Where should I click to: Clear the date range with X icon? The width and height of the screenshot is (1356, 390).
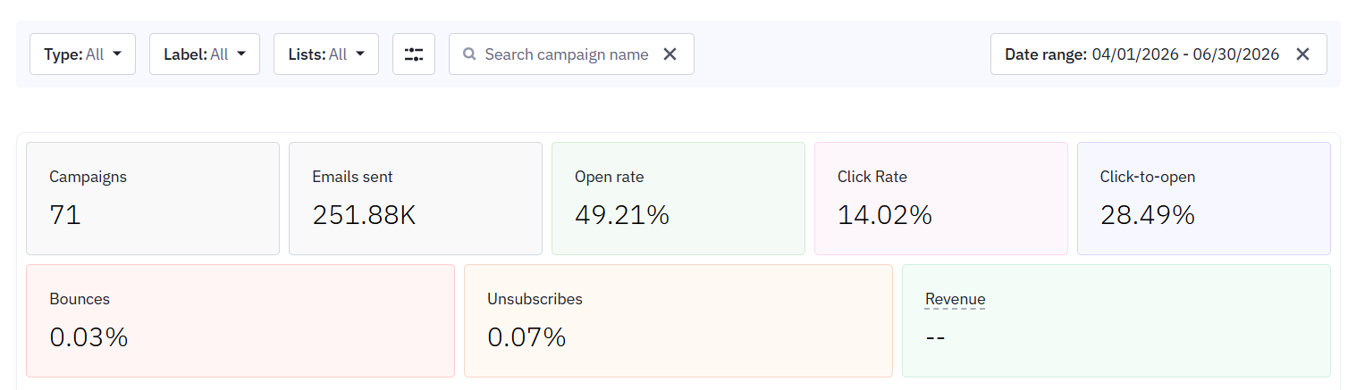[x=1302, y=54]
